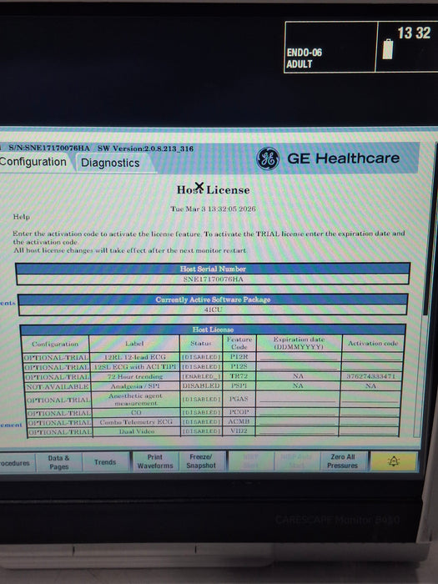This screenshot has height=584, width=438.
Task: Select the timestamp Tue Mar 3 13:32:05 2026
Action: tap(213, 209)
